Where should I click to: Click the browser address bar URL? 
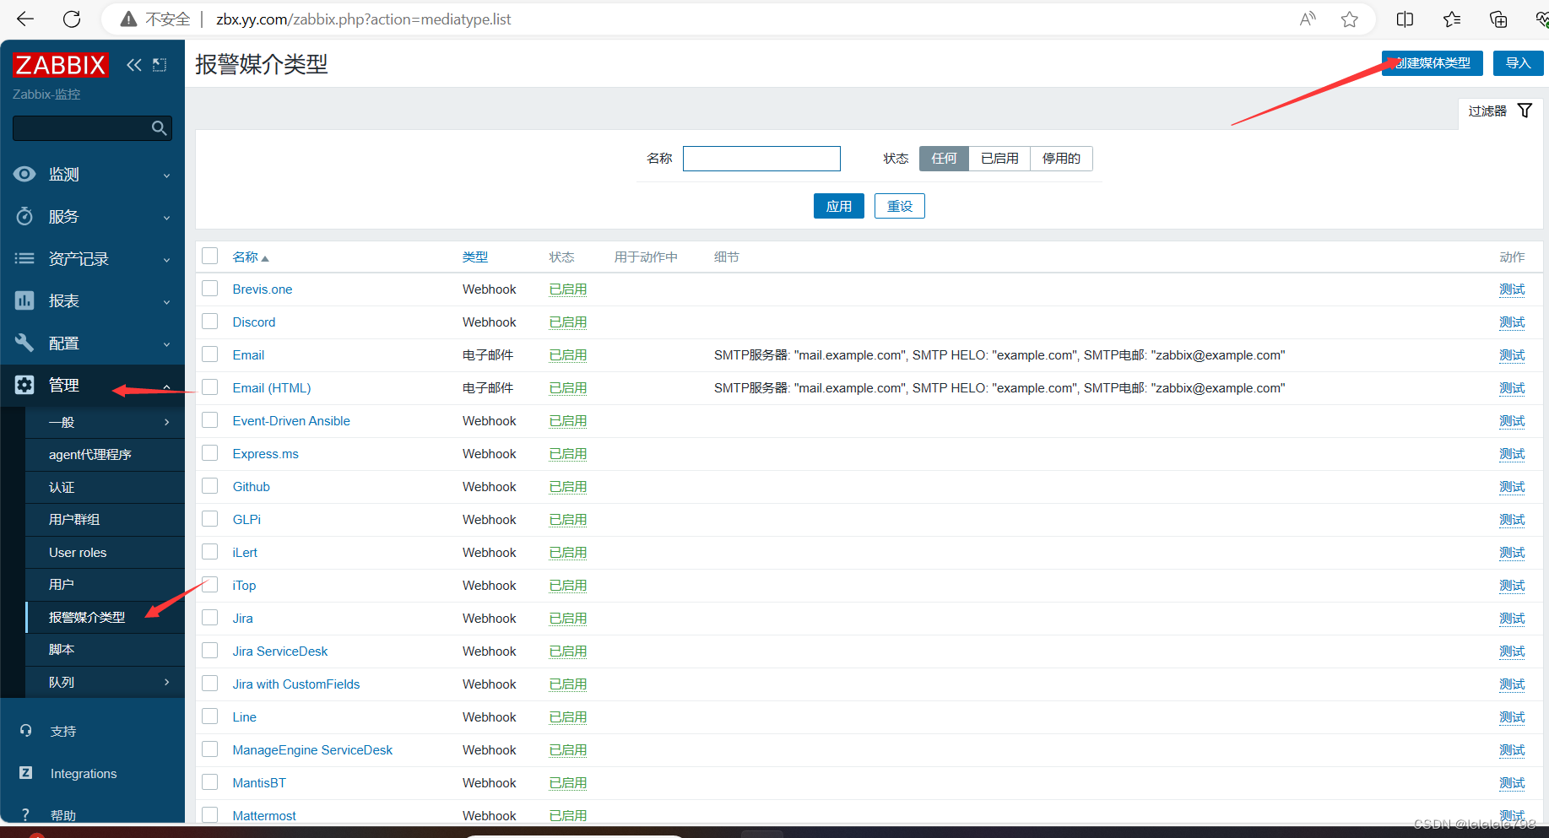pos(364,19)
